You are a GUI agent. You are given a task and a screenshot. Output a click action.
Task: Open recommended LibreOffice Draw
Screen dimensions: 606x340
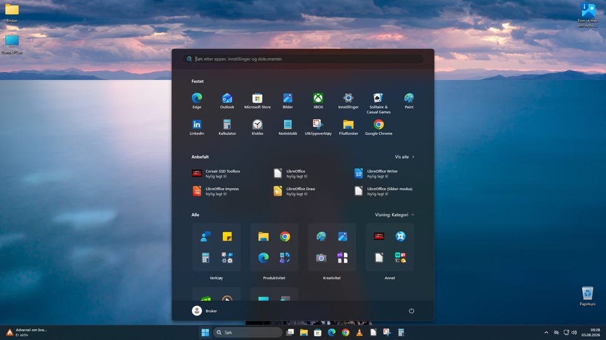[294, 191]
